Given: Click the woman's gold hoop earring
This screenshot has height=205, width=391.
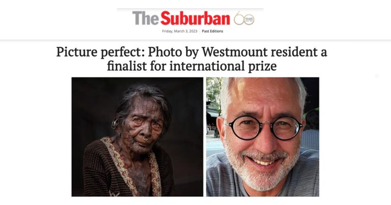Looking at the screenshot, I should [x=115, y=124].
